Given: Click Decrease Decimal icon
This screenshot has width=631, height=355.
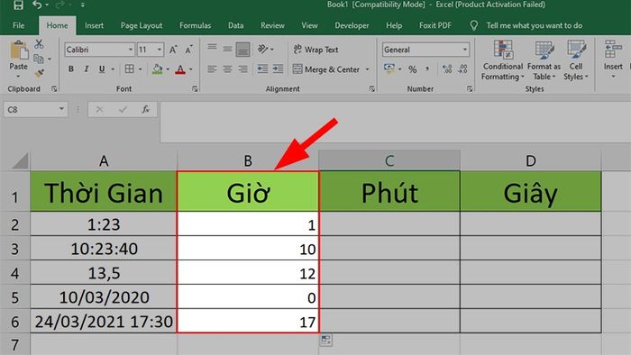Looking at the screenshot, I should click(x=462, y=69).
